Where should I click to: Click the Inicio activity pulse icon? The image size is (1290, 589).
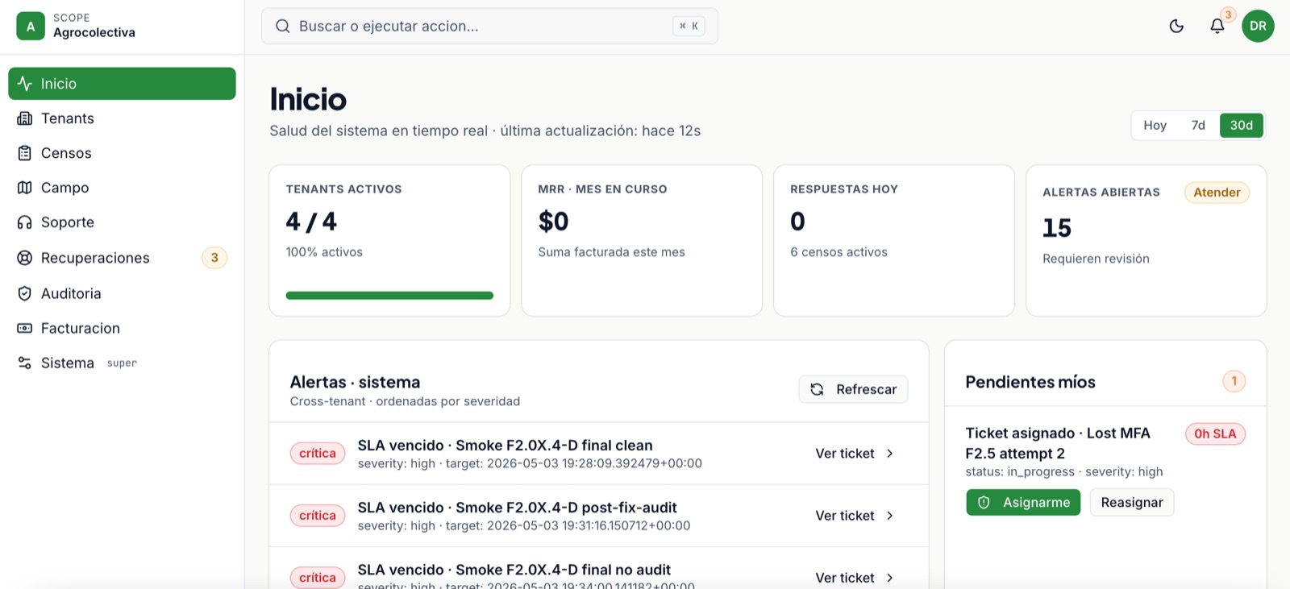[x=25, y=84]
